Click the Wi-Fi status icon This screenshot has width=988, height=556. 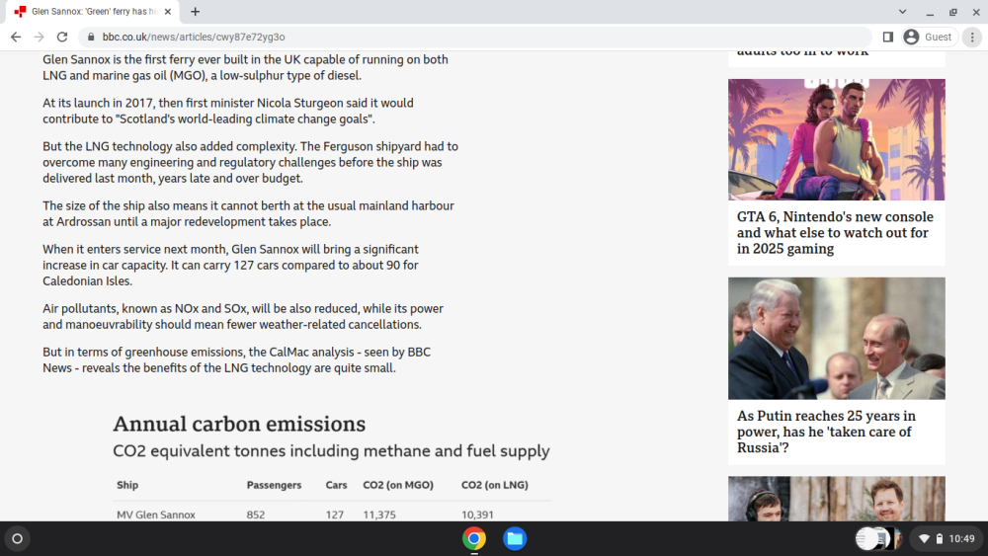point(924,539)
